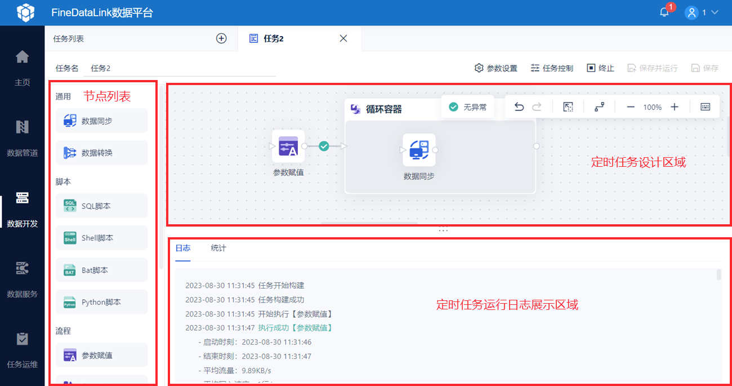Zoom in the canvas
Image resolution: width=732 pixels, height=386 pixels.
click(x=675, y=107)
